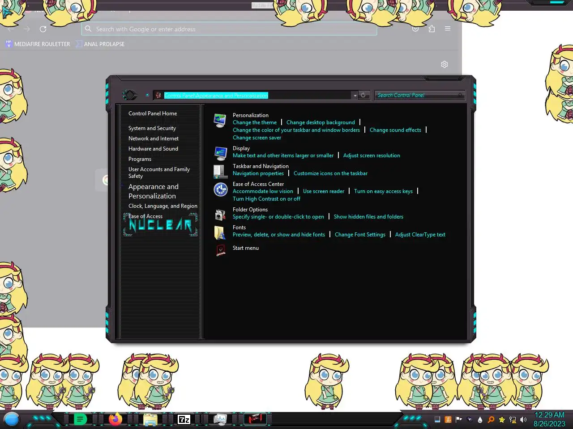This screenshot has height=429, width=573.
Task: Open the Start menu settings icon
Action: [221, 250]
